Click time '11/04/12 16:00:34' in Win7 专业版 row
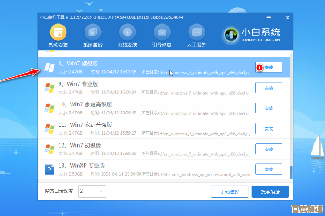 119,92
